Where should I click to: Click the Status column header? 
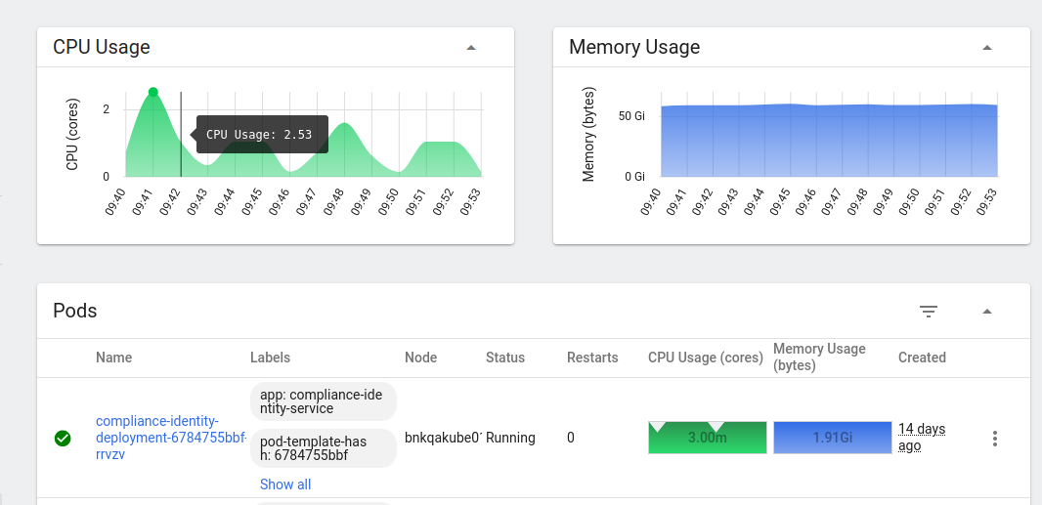(x=505, y=358)
